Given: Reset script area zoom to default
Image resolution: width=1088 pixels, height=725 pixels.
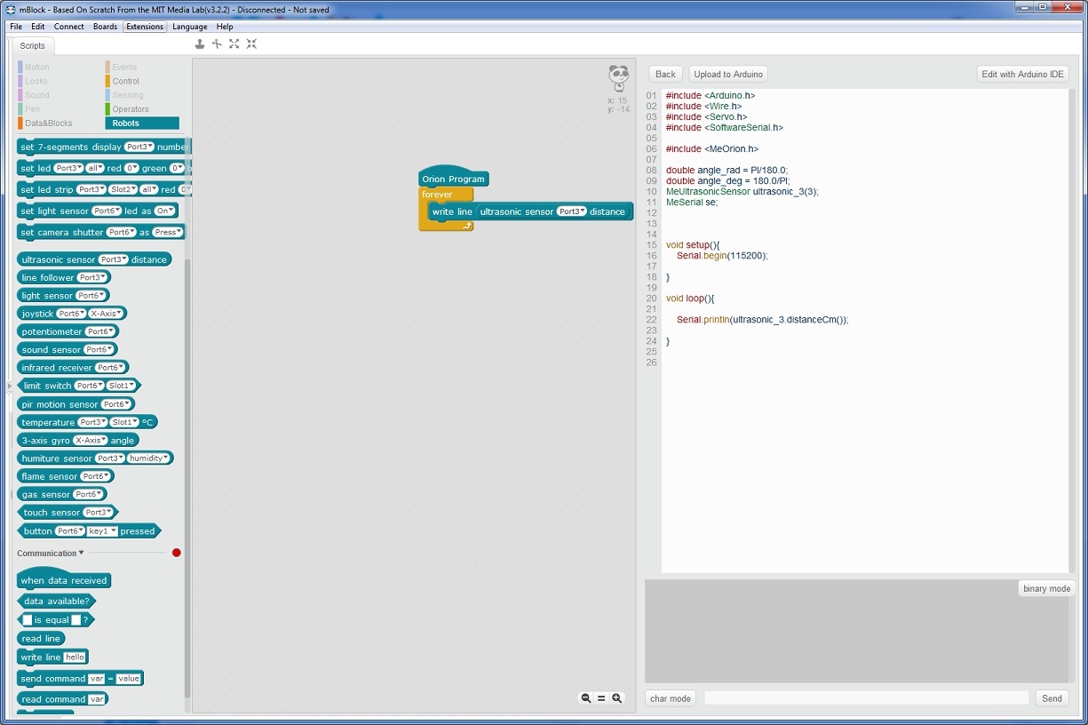Looking at the screenshot, I should click(601, 698).
